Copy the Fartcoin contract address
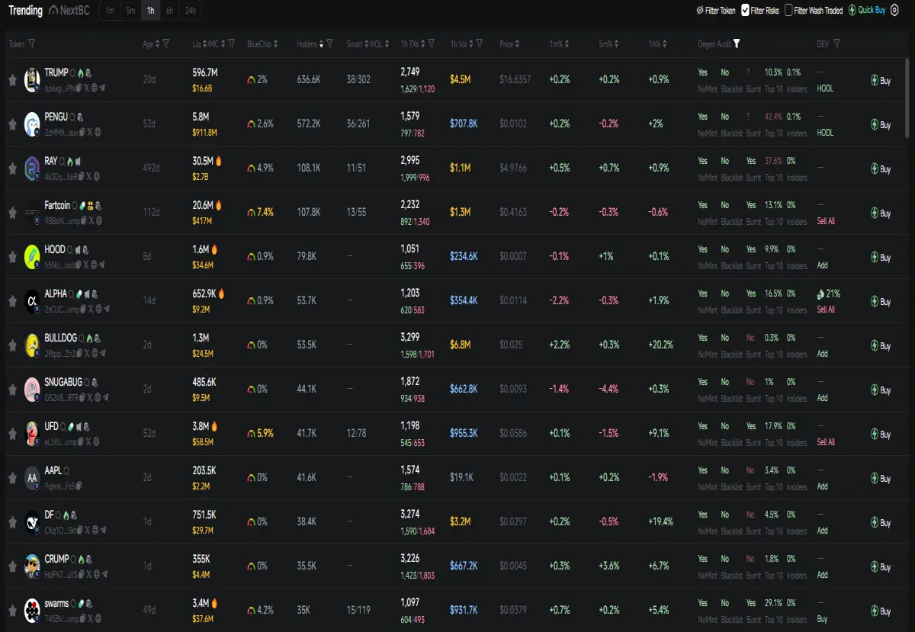Screen dimensions: 915x632 83,220
